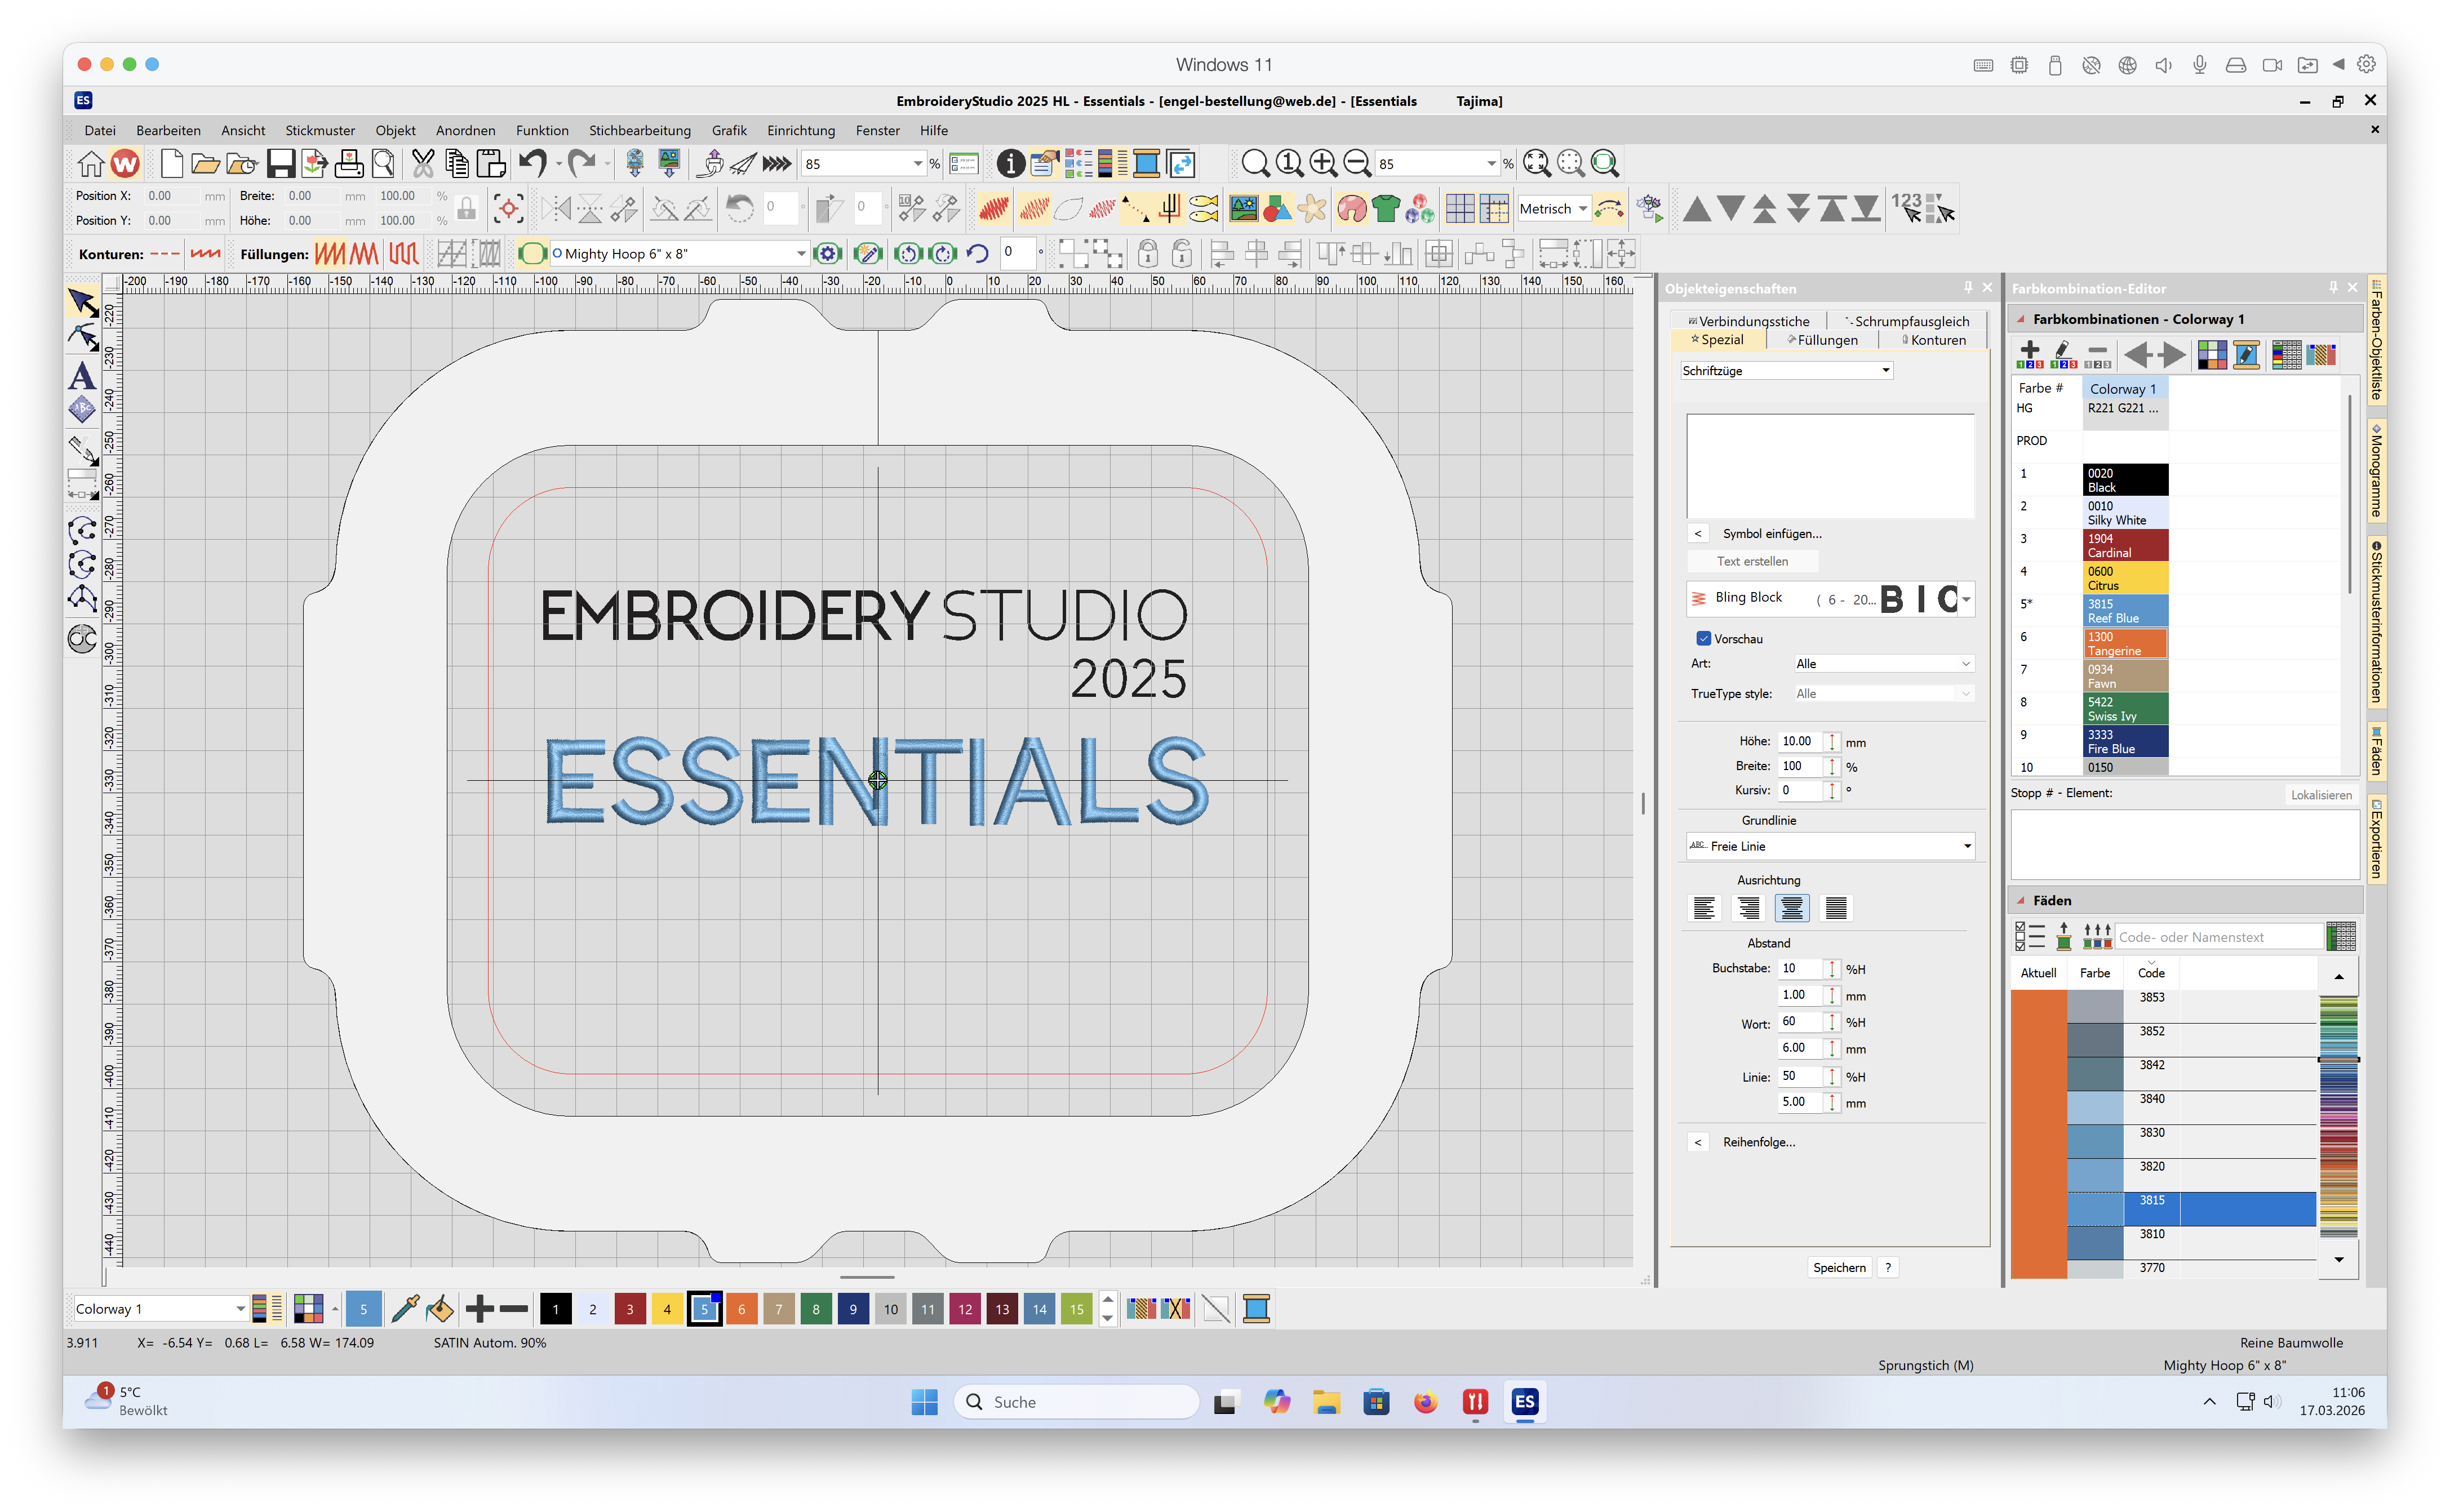Select the lettering tool in the left toolbar
The width and height of the screenshot is (2450, 1512).
(x=82, y=376)
